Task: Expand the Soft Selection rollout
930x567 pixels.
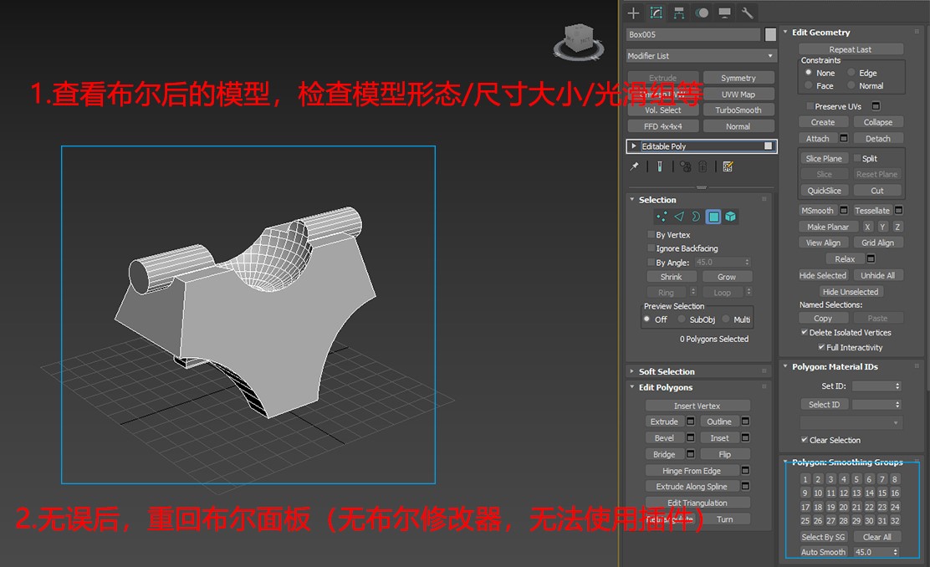Action: (x=667, y=371)
